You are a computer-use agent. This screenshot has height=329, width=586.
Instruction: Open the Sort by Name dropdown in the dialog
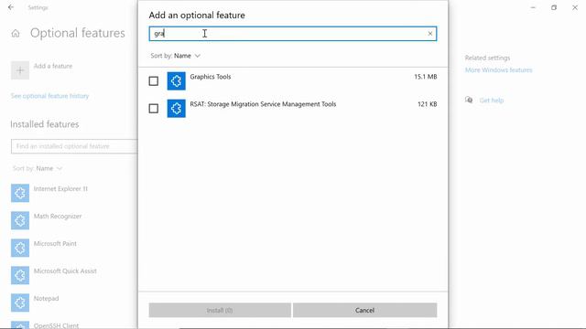click(x=175, y=56)
